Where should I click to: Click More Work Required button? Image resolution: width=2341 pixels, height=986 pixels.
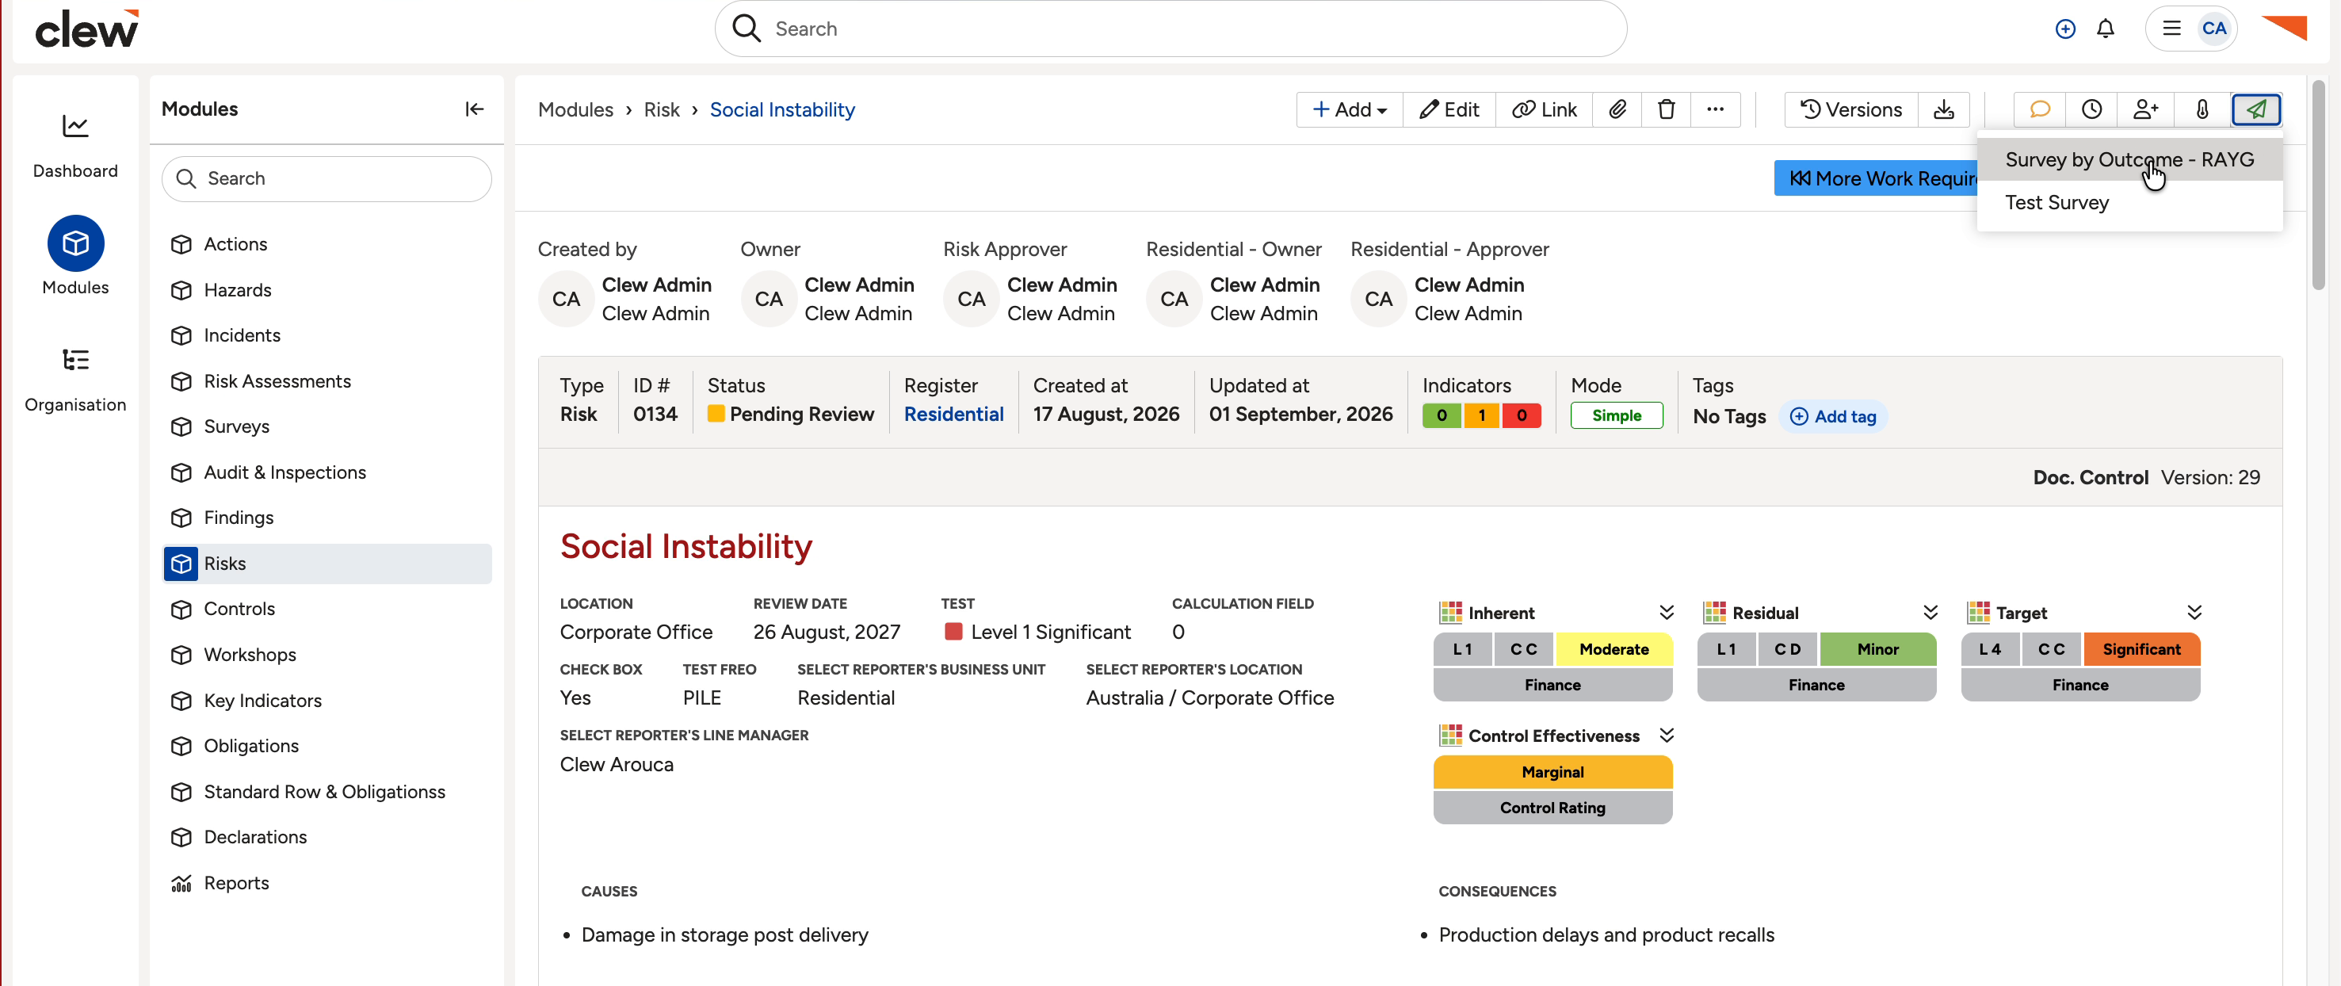click(1876, 178)
